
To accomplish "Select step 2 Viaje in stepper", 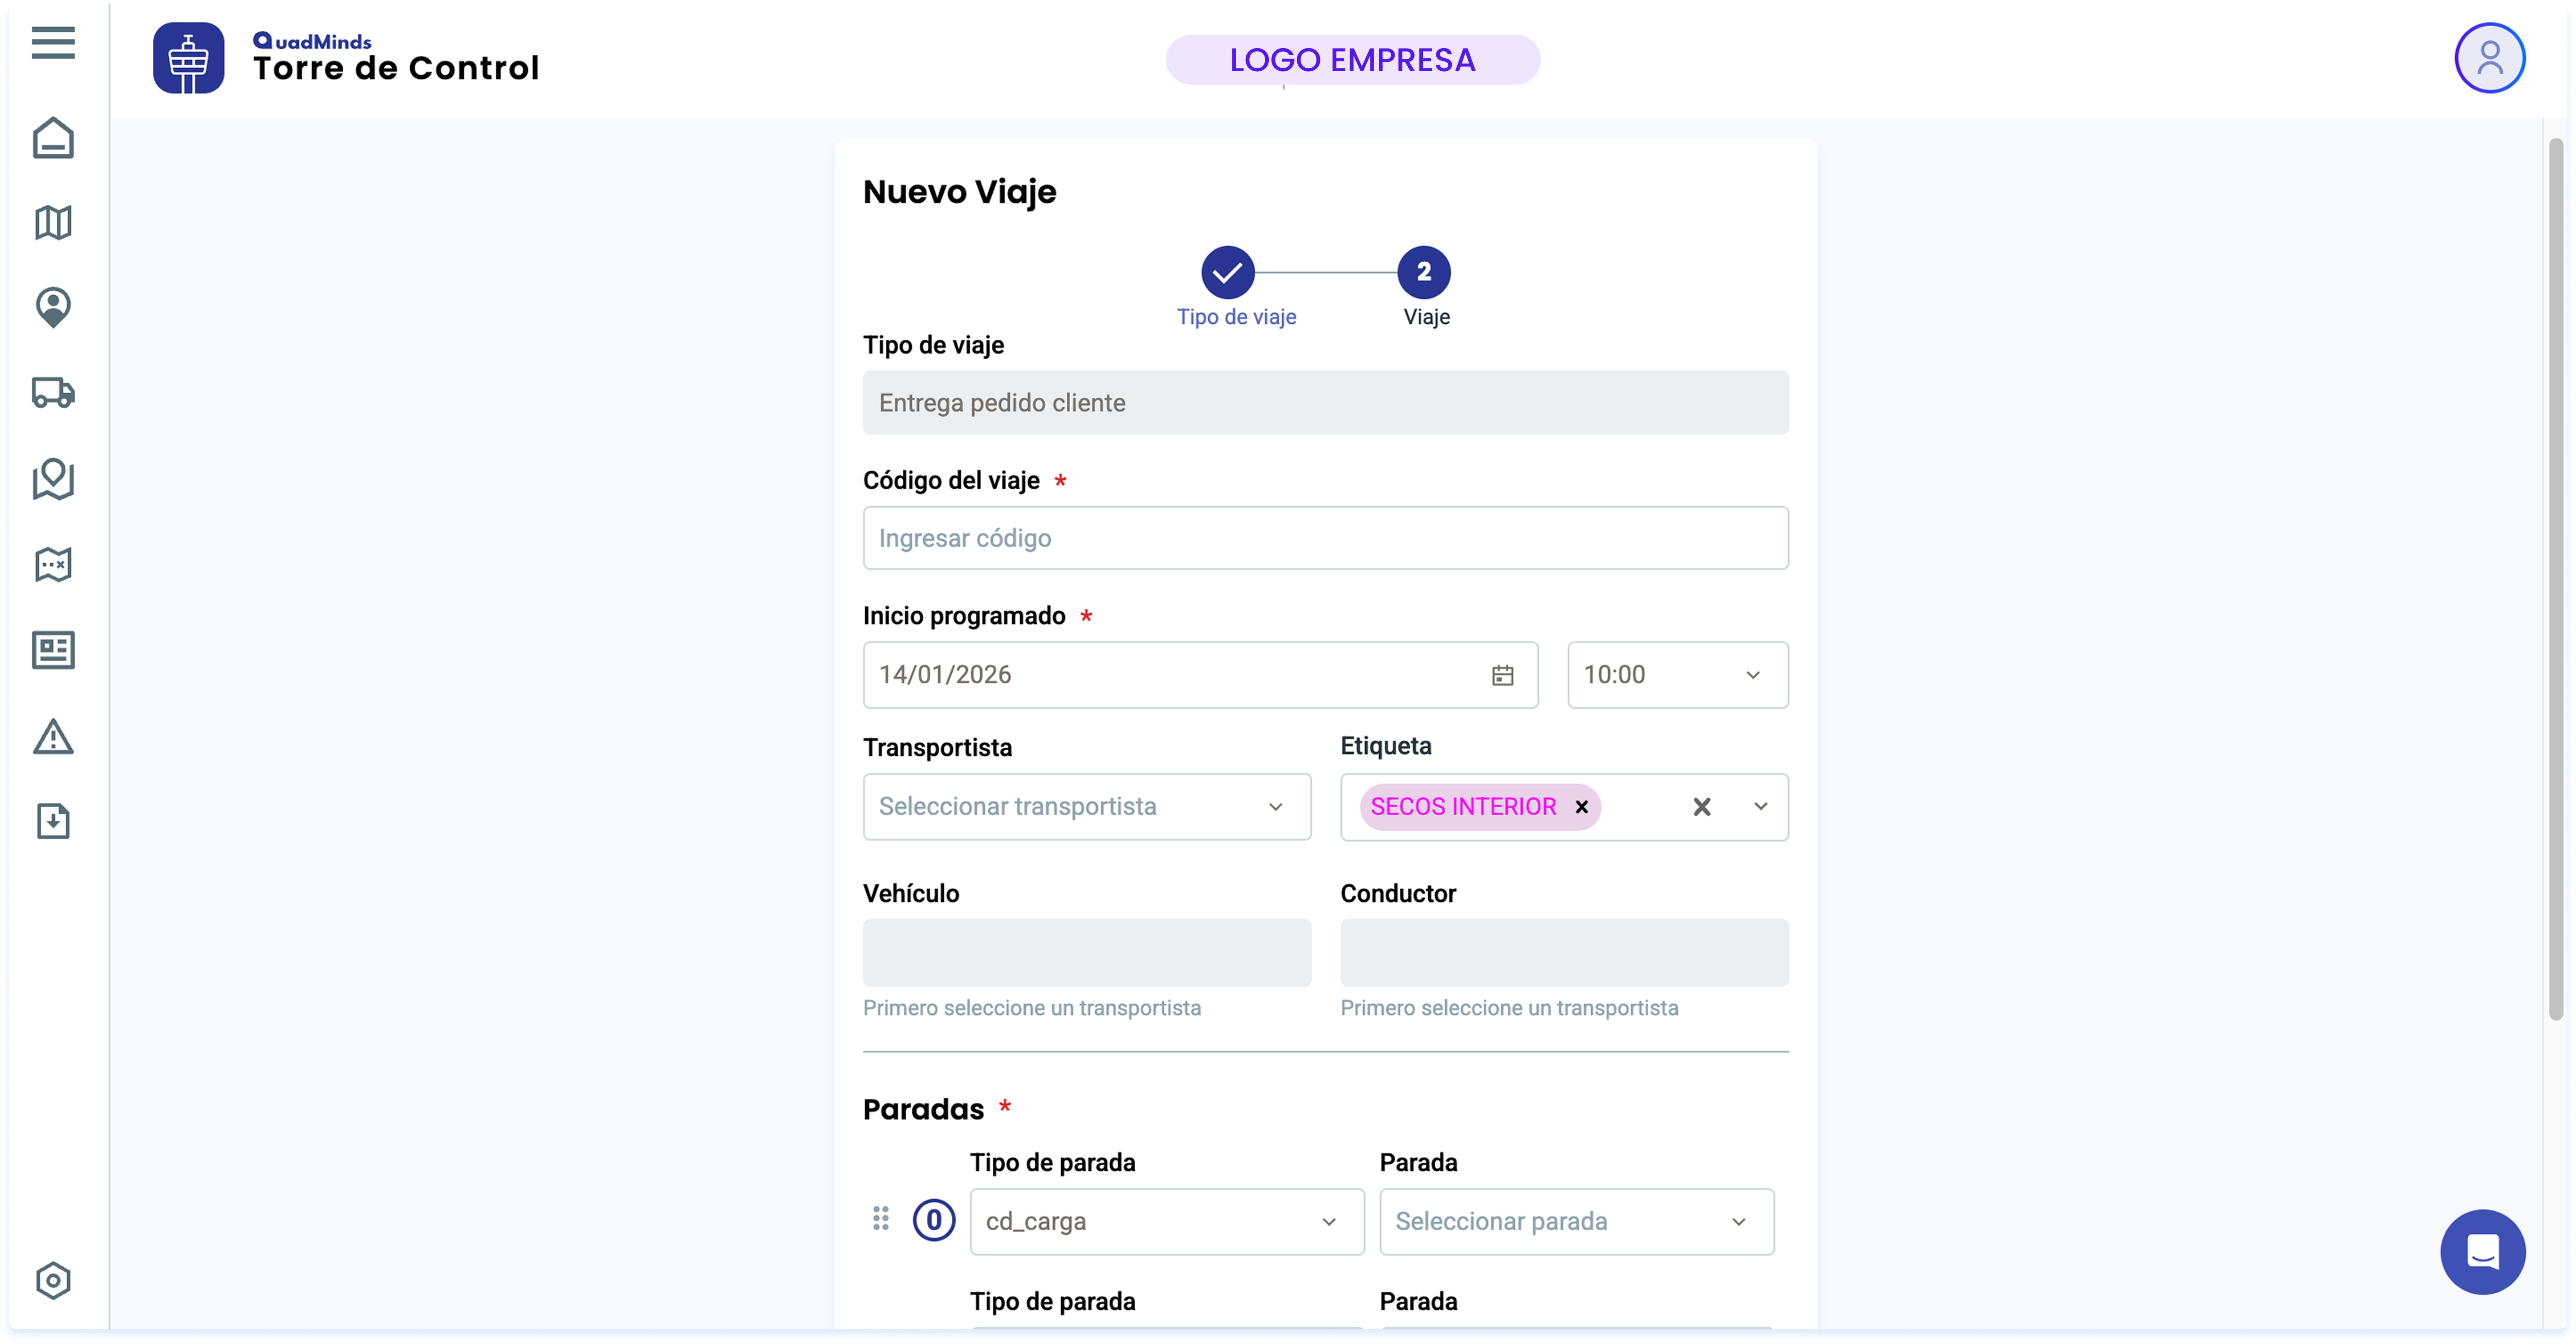I will [1424, 272].
